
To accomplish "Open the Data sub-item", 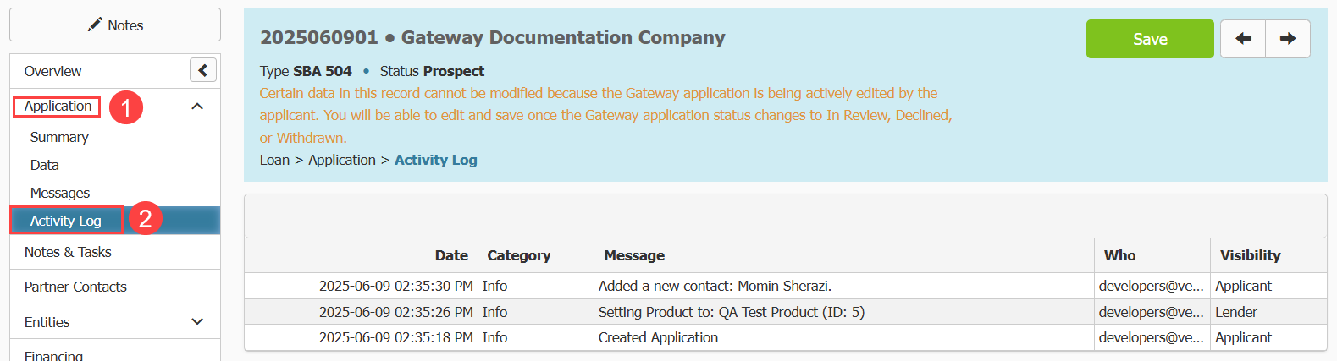I will click(x=44, y=165).
